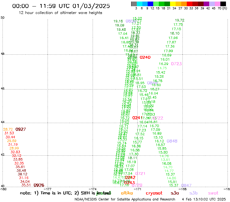Click the s3b time stamp 0848
Image resolution: width=230 pixels, height=202 pixels.
coord(172,141)
